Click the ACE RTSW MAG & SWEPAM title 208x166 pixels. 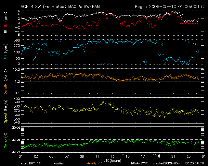click(60, 7)
